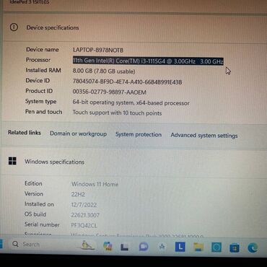Screen dimensions: 267x267
Task: Click the version value 22H2
Action: pos(78,194)
